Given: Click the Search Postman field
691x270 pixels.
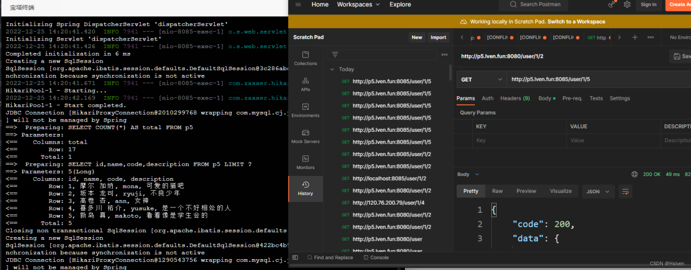Looking at the screenshot, I should (540, 4).
